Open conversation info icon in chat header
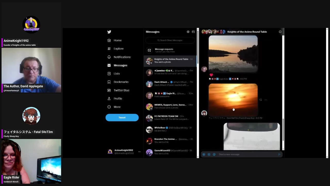This screenshot has height=186, width=330. click(x=280, y=32)
